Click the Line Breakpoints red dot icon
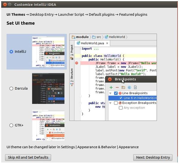 coord(120,93)
